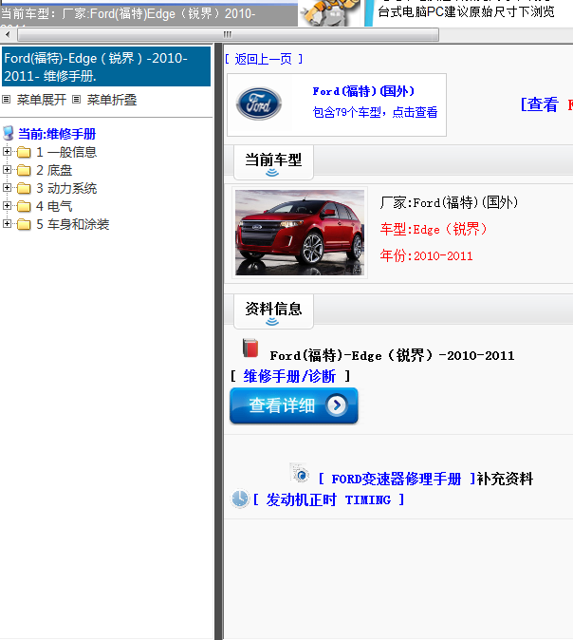
Task: Click the 当前:维修手册 root icon
Action: pos(9,134)
